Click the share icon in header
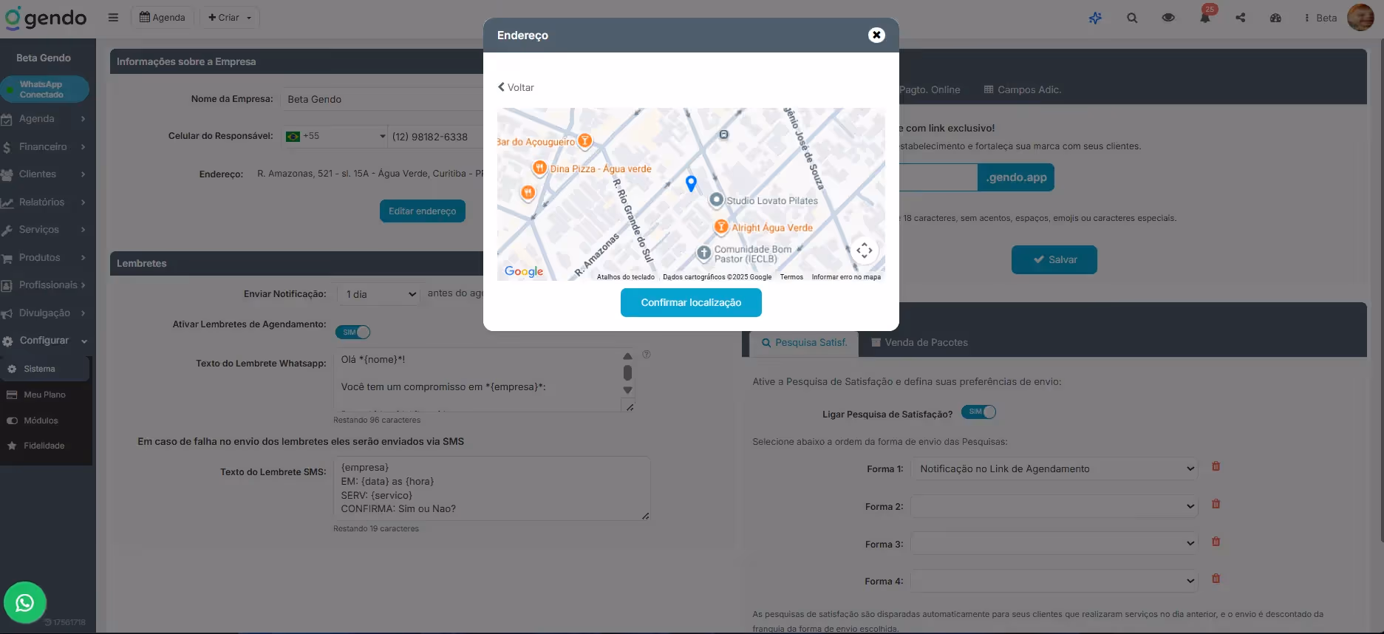Image resolution: width=1384 pixels, height=634 pixels. (x=1241, y=18)
